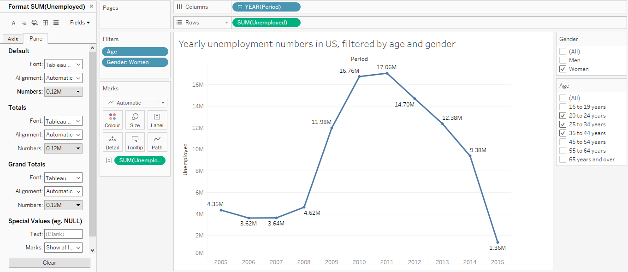Click Size in the Marks card
Image resolution: width=628 pixels, height=272 pixels.
click(135, 120)
